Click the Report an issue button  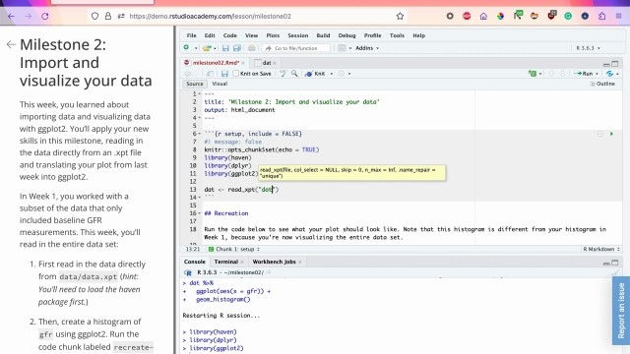621,311
